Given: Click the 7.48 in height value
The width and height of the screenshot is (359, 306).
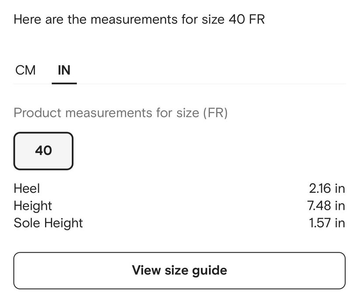Looking at the screenshot, I should click(x=326, y=205).
